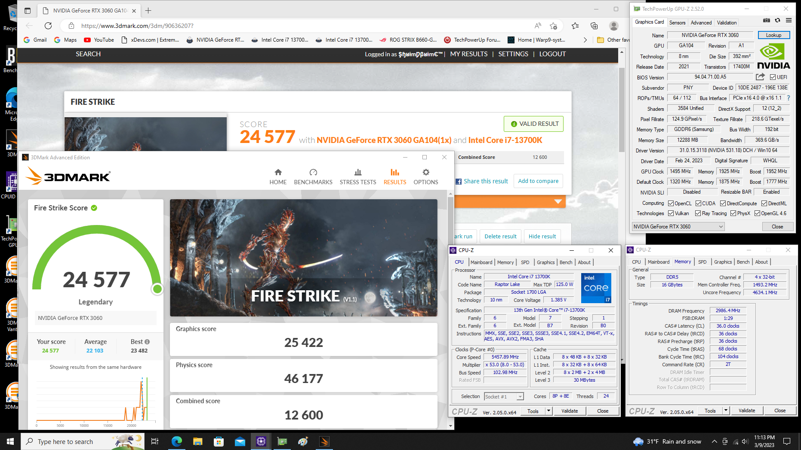The width and height of the screenshot is (801, 450).
Task: Toggle DirectML checkbox
Action: (x=764, y=204)
